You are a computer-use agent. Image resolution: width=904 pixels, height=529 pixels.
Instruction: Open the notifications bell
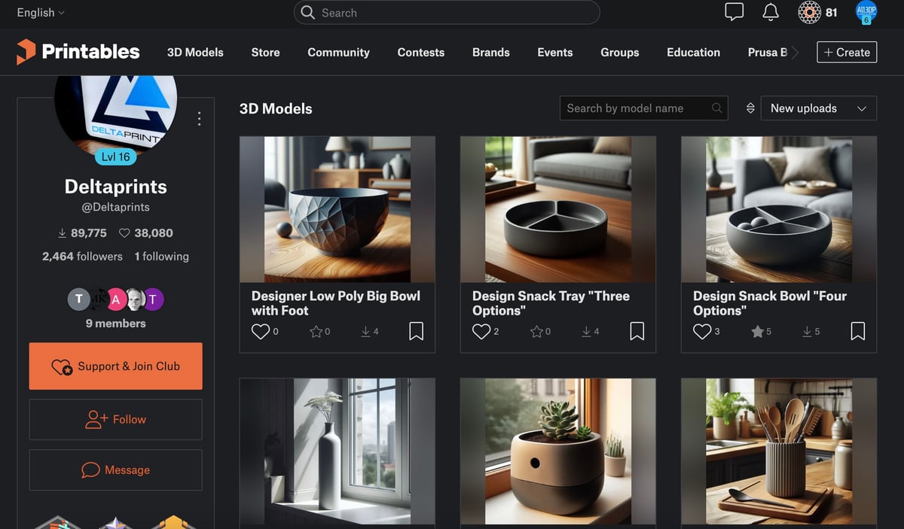click(x=771, y=12)
